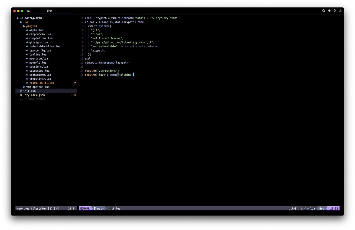Open a new tab with the plus button

(74, 11)
